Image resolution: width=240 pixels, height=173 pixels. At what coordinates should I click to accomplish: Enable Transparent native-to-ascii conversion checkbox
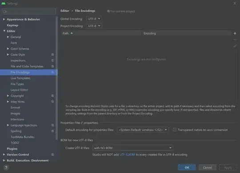coord(175,130)
